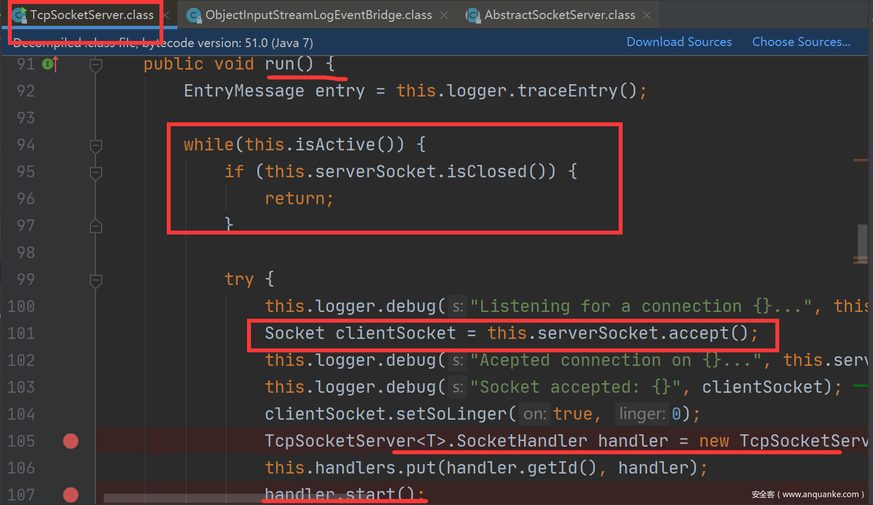Collapse the run() method at line 91
873x505 pixels.
coord(96,65)
